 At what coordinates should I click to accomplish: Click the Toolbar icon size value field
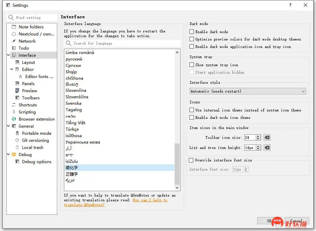tap(250, 138)
